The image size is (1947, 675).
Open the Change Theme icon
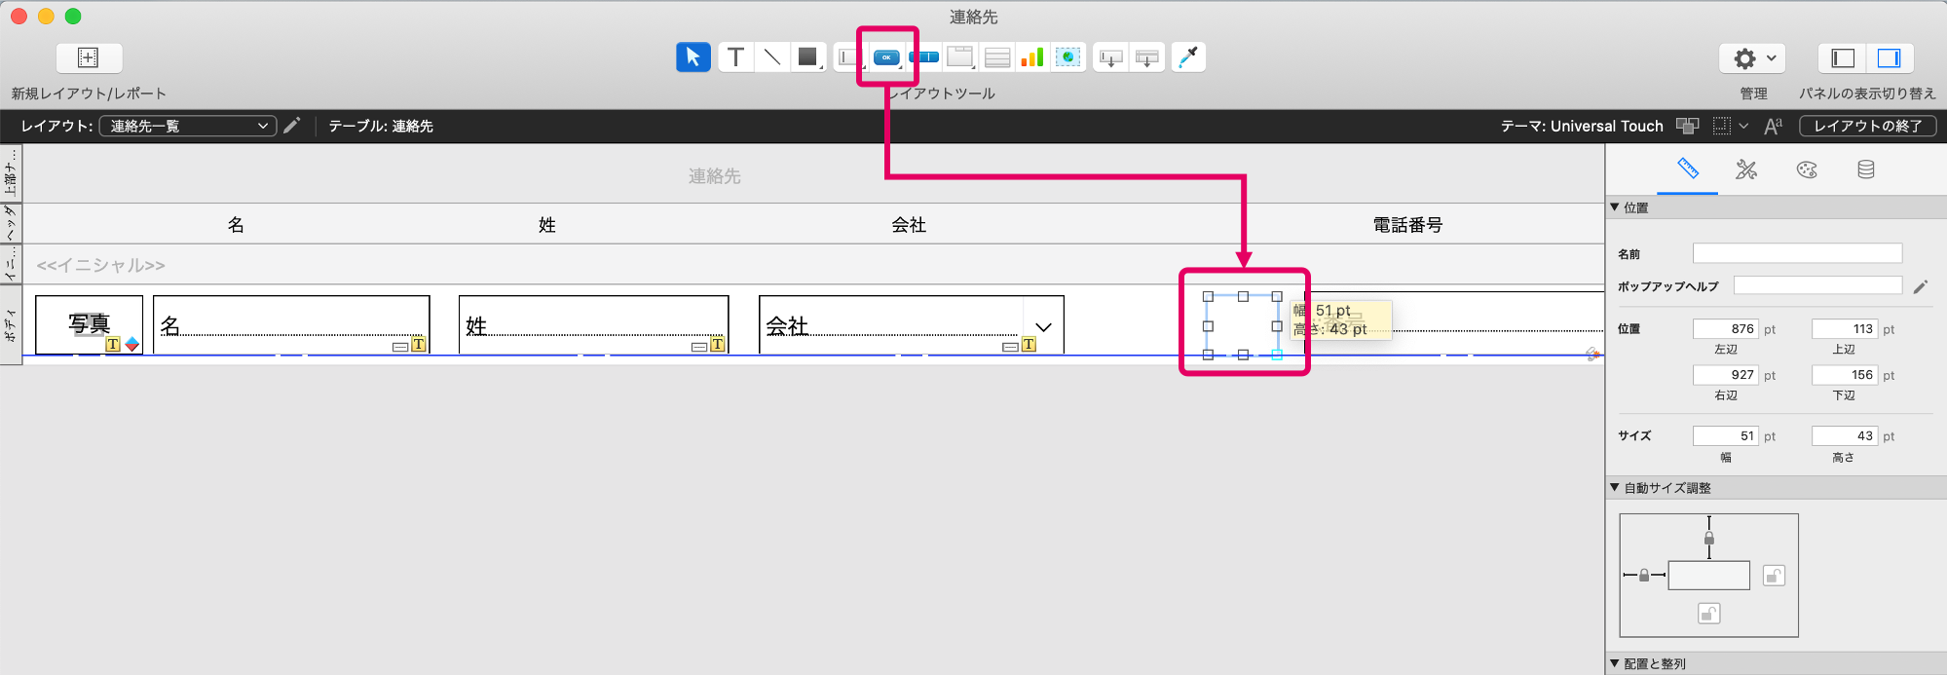click(1687, 126)
